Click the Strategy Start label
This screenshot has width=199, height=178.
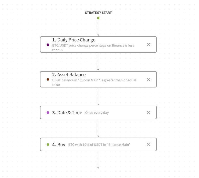point(98,13)
